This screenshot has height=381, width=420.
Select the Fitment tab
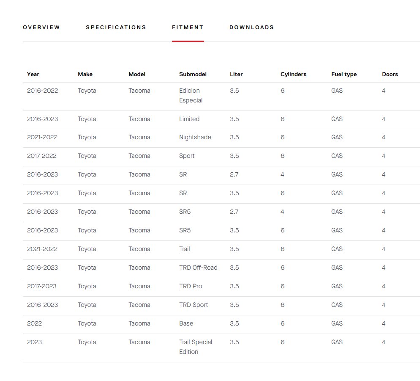point(188,28)
